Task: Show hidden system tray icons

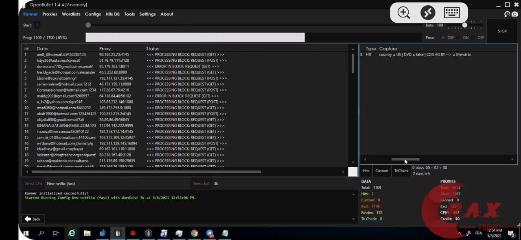Action: [x=460, y=233]
